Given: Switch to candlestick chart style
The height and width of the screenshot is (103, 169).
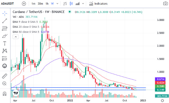Looking at the screenshot, I should pyautogui.click(x=71, y=4).
